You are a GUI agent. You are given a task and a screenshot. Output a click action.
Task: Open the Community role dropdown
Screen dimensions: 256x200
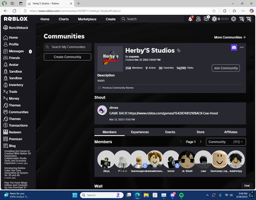point(226,142)
